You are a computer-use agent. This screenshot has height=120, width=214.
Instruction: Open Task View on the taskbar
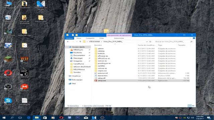20,118
